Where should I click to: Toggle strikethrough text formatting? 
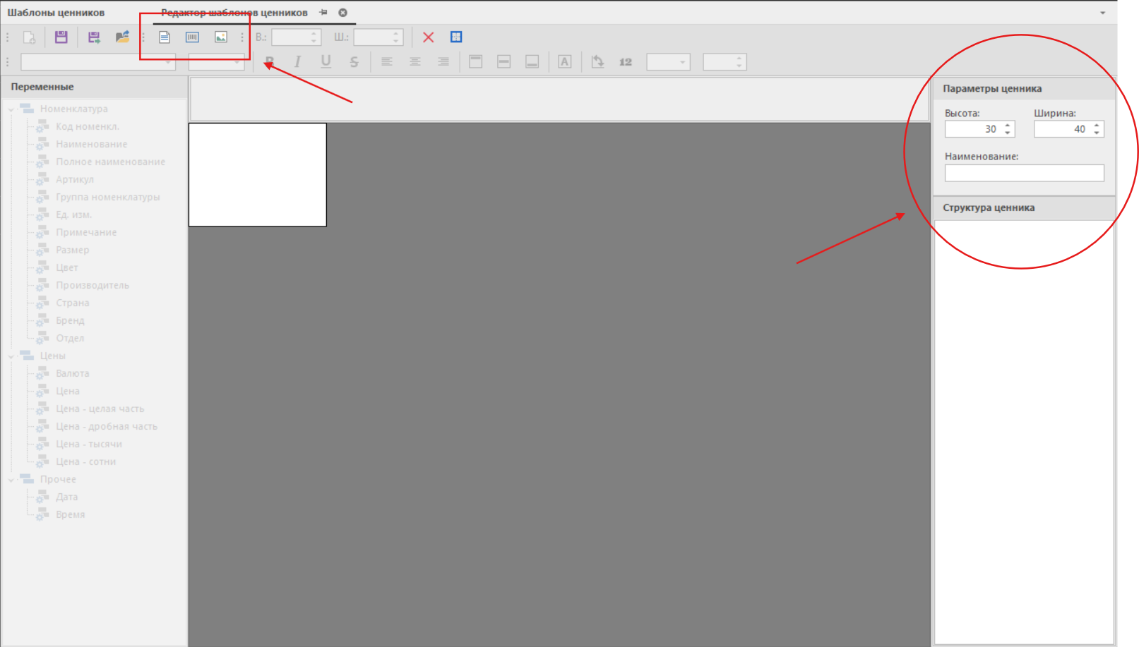354,62
